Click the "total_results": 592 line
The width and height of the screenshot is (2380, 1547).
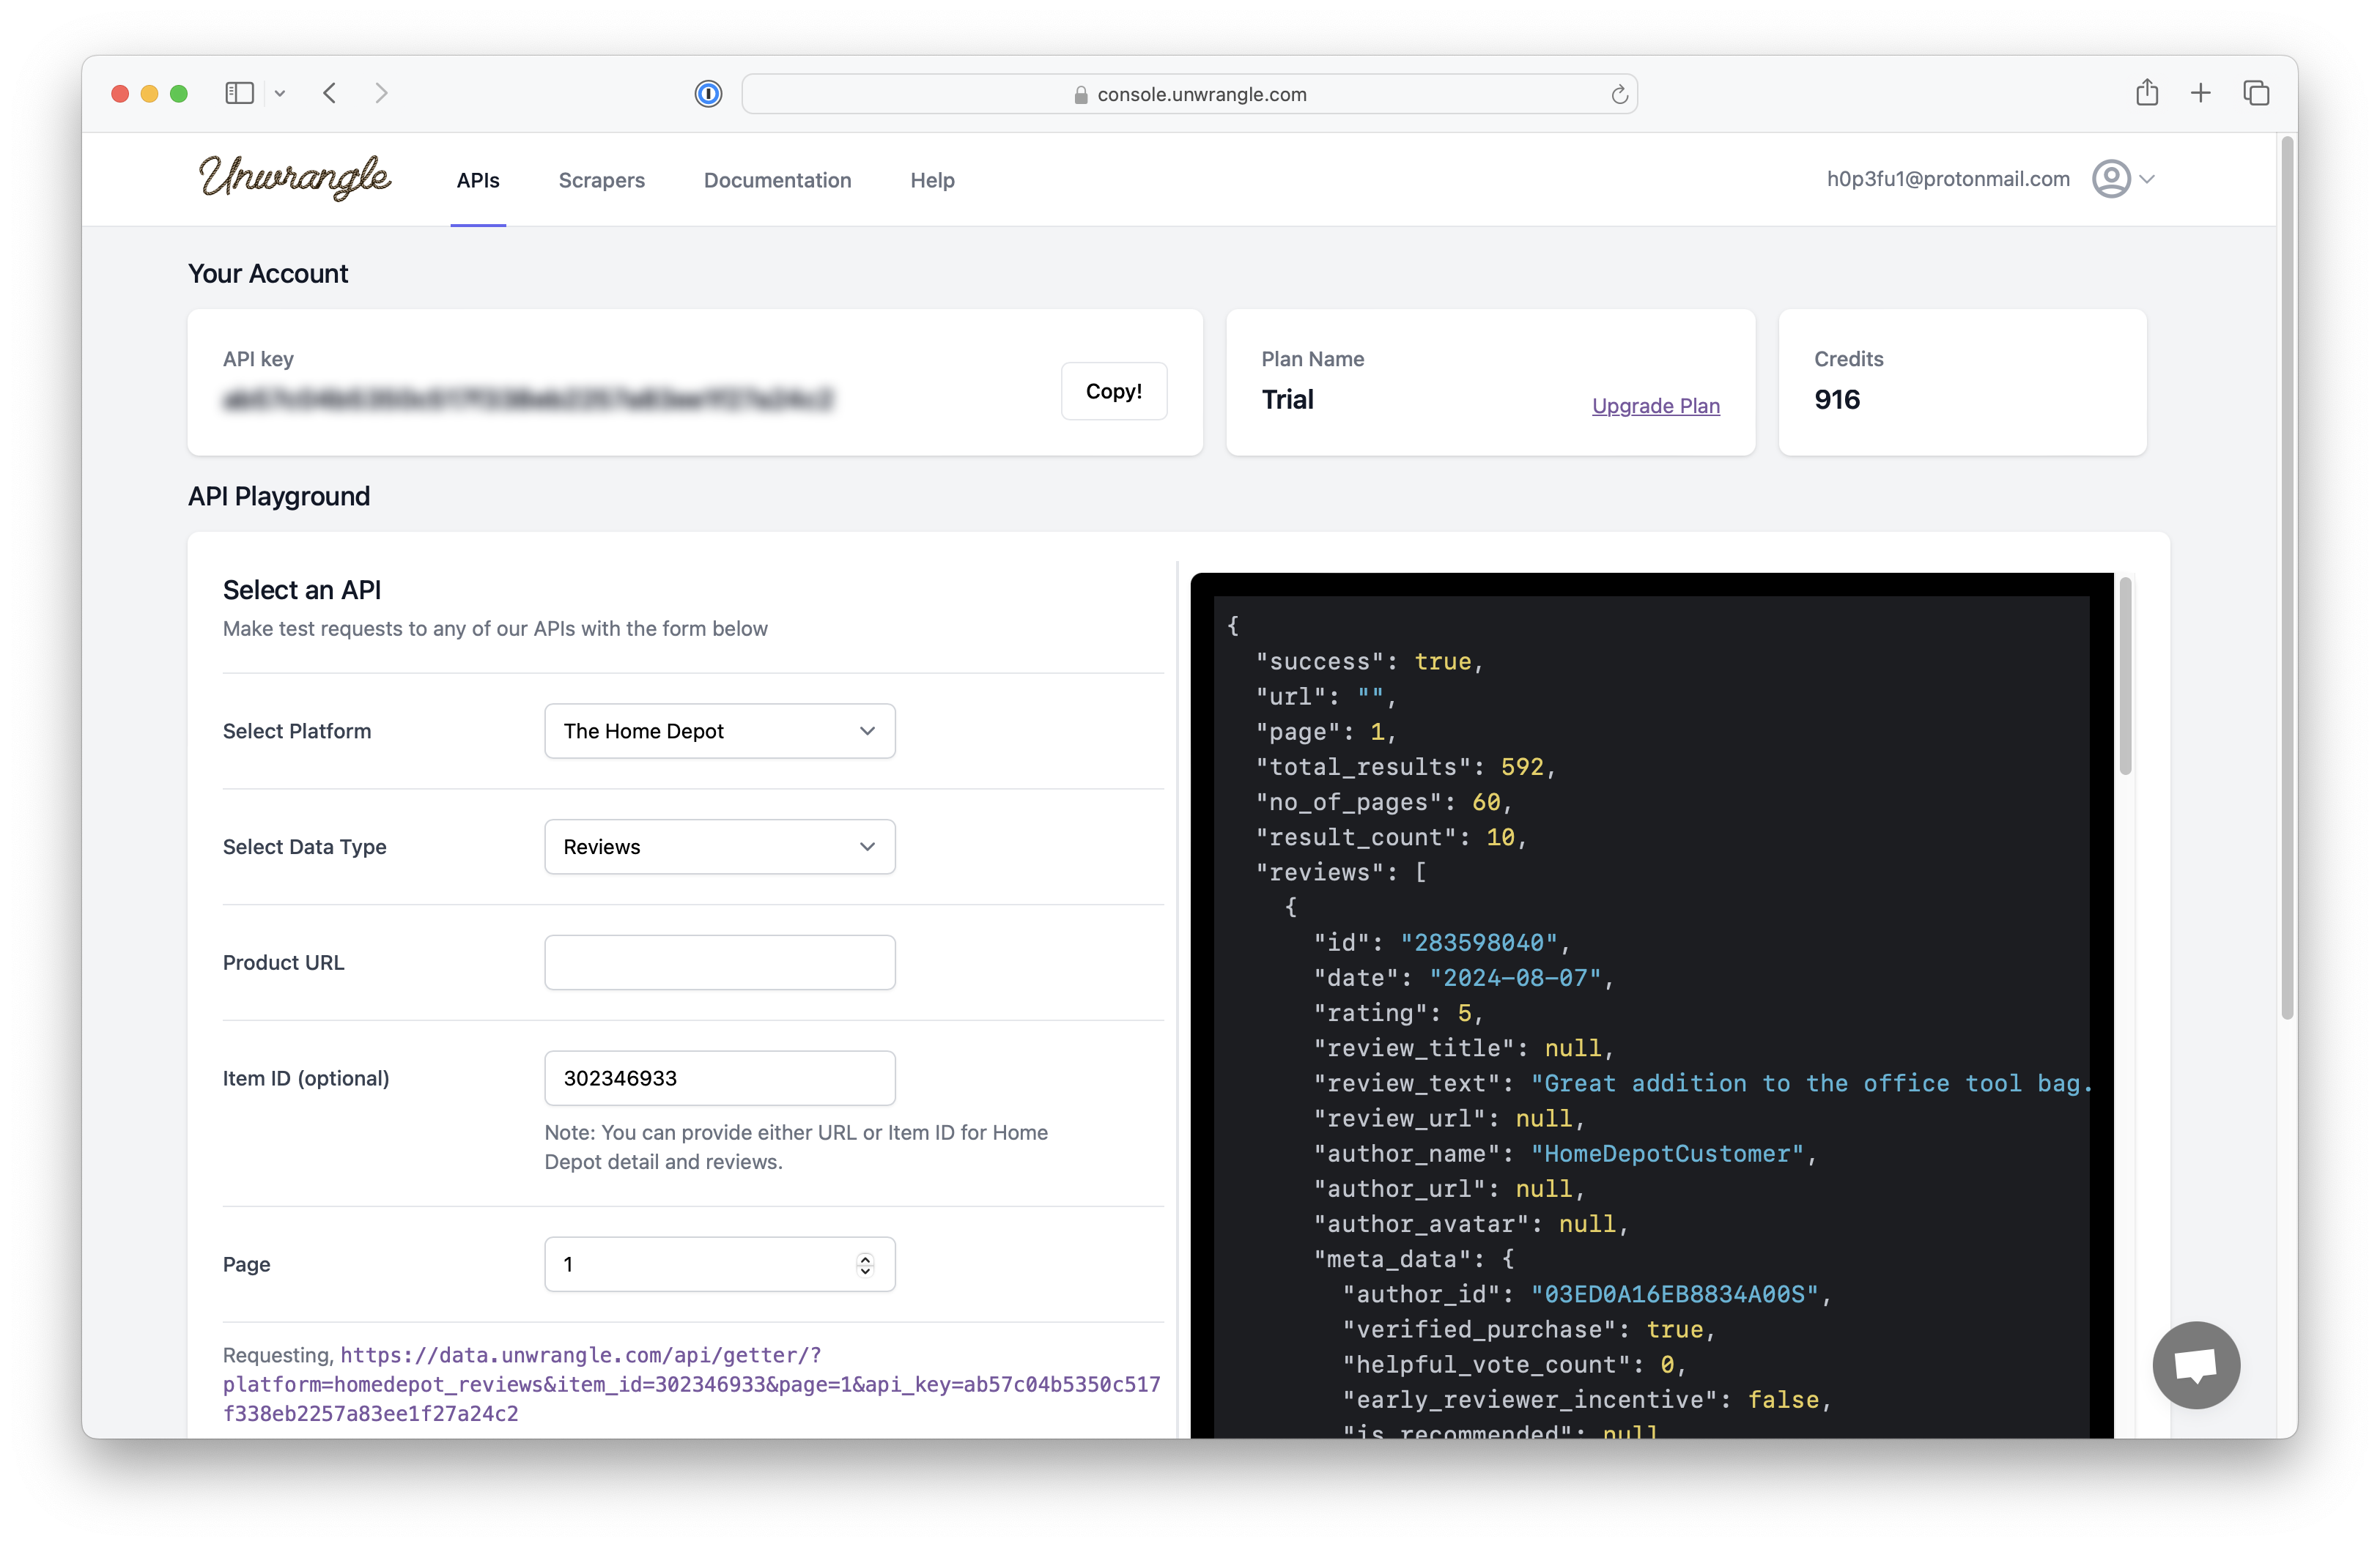(1405, 766)
